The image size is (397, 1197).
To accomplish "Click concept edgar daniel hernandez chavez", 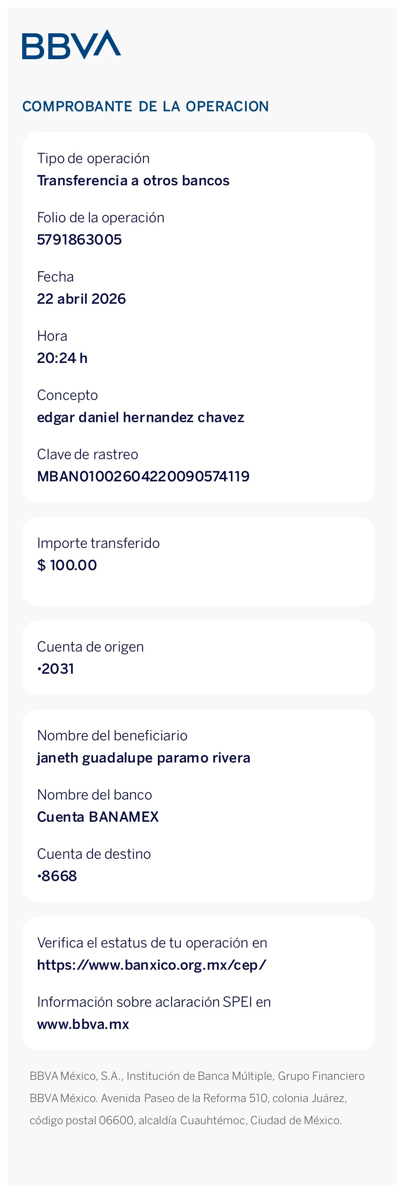I will [x=141, y=417].
